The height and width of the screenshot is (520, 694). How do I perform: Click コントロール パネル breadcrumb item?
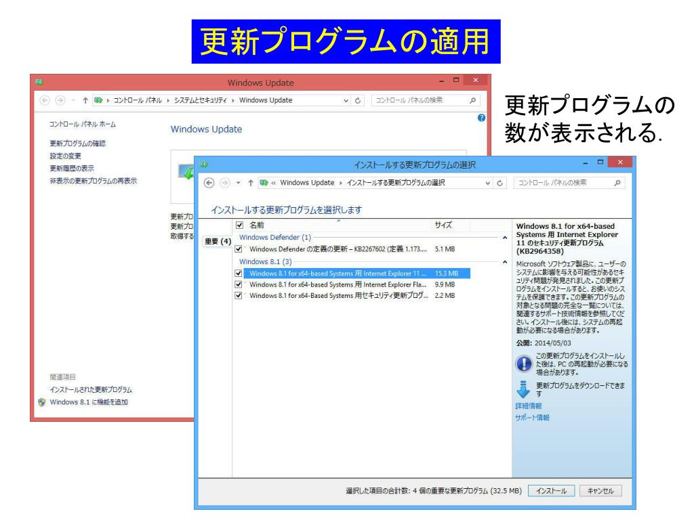pos(138,100)
